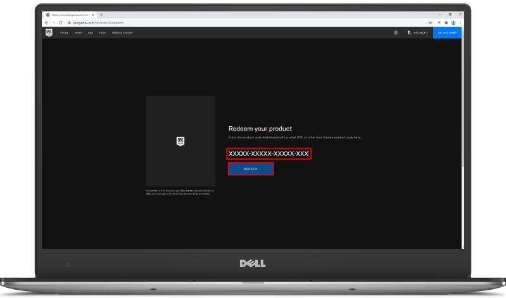Click the GET EPIC GAMES button
506x298 pixels.
[447, 32]
